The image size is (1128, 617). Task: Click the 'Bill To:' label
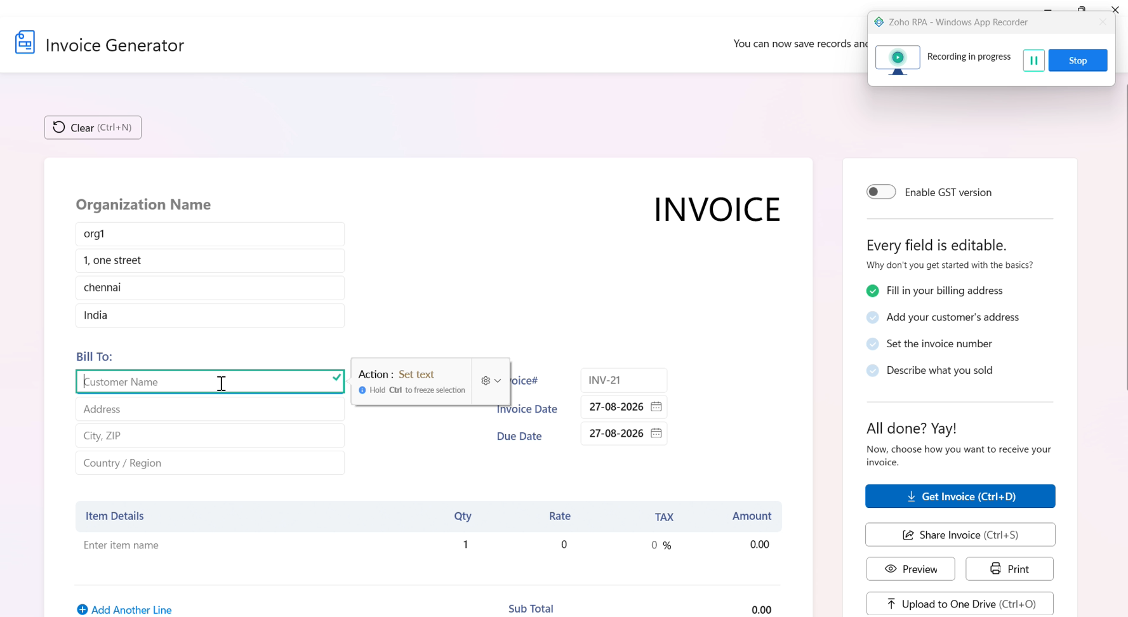[94, 357]
